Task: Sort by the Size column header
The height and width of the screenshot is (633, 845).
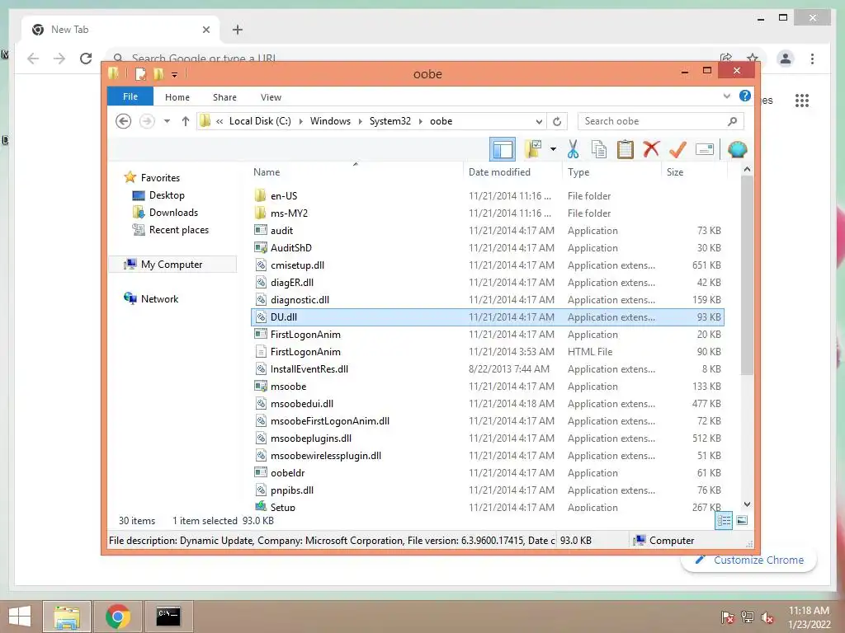Action: click(675, 172)
